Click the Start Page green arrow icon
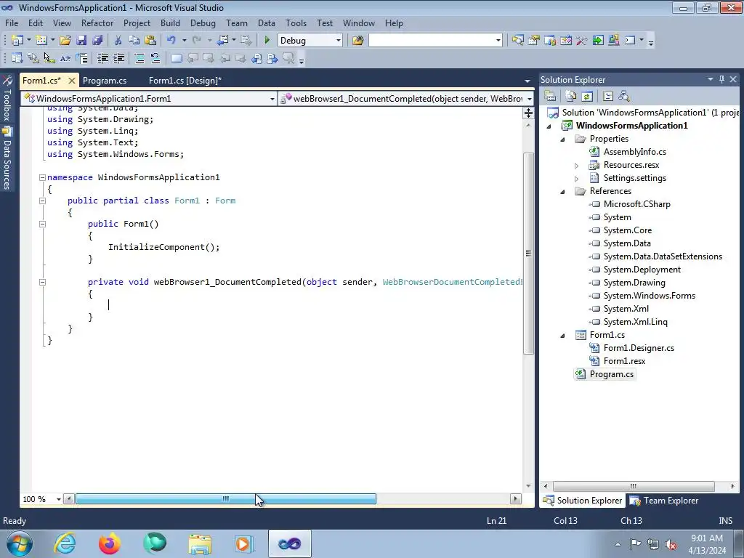The width and height of the screenshot is (744, 558). click(598, 41)
